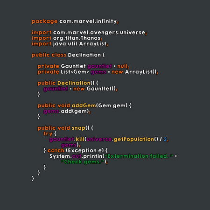Click the "catch" keyword

56,150
